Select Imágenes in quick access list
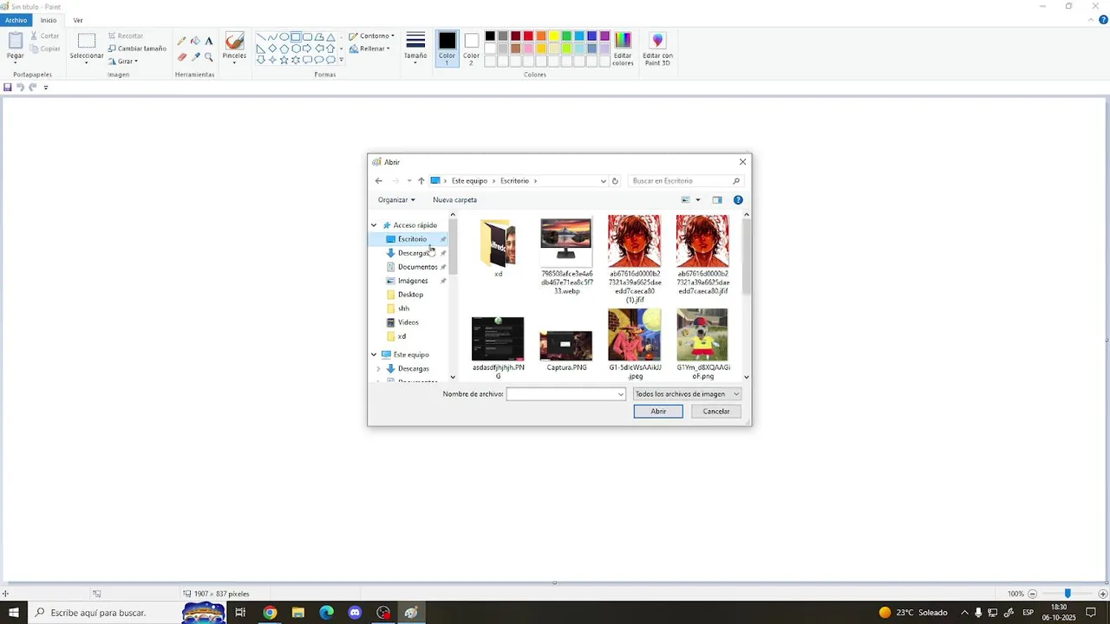Image resolution: width=1110 pixels, height=624 pixels. pyautogui.click(x=413, y=281)
